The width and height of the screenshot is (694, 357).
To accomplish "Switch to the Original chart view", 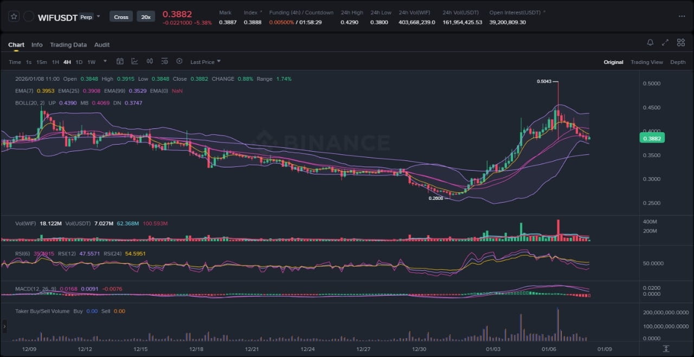I will pyautogui.click(x=613, y=62).
